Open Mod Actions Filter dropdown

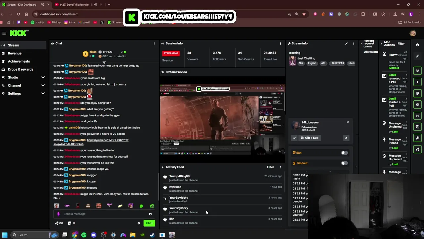pyautogui.click(x=401, y=44)
